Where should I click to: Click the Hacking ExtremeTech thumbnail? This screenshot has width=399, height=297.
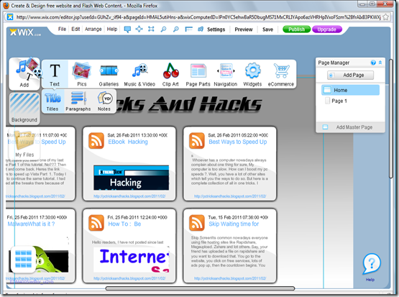click(131, 178)
